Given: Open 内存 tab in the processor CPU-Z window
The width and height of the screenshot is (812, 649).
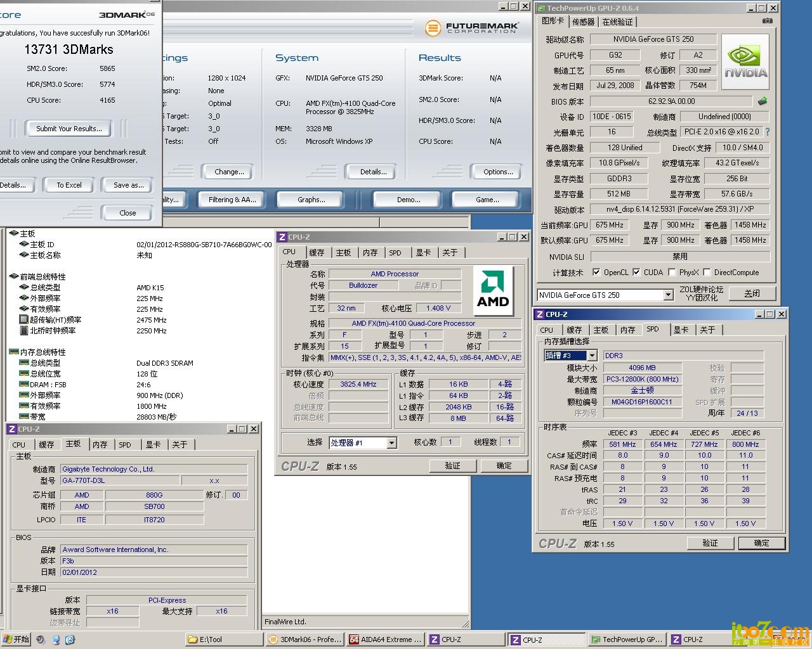Looking at the screenshot, I should (x=370, y=252).
